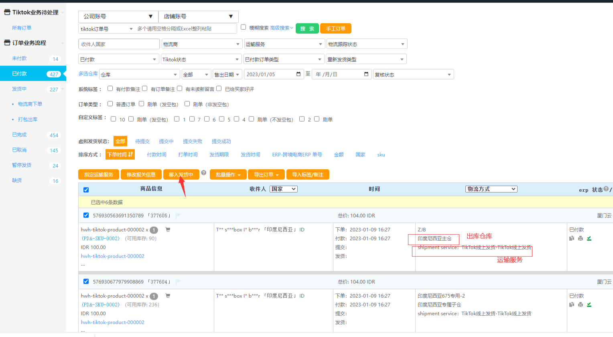Check the 有付款备注 system tag
613x337 pixels.
point(110,88)
